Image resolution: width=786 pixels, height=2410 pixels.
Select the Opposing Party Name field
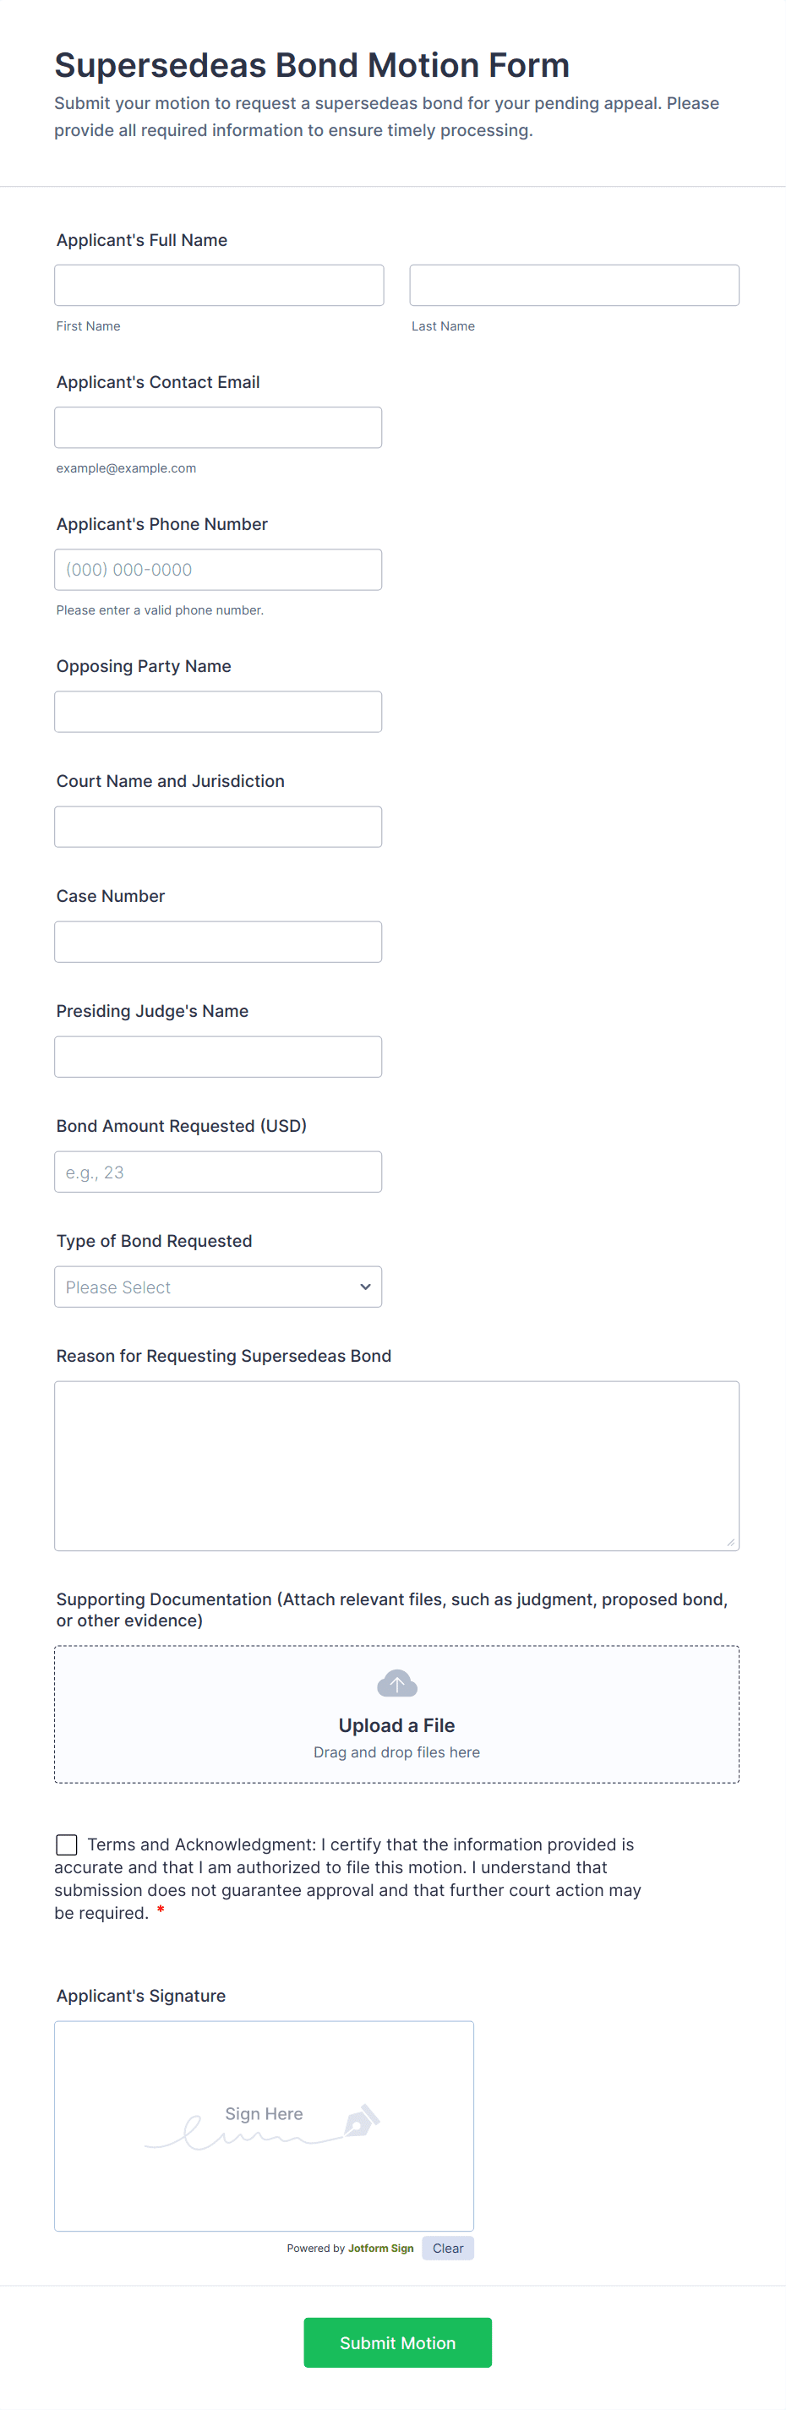point(218,712)
